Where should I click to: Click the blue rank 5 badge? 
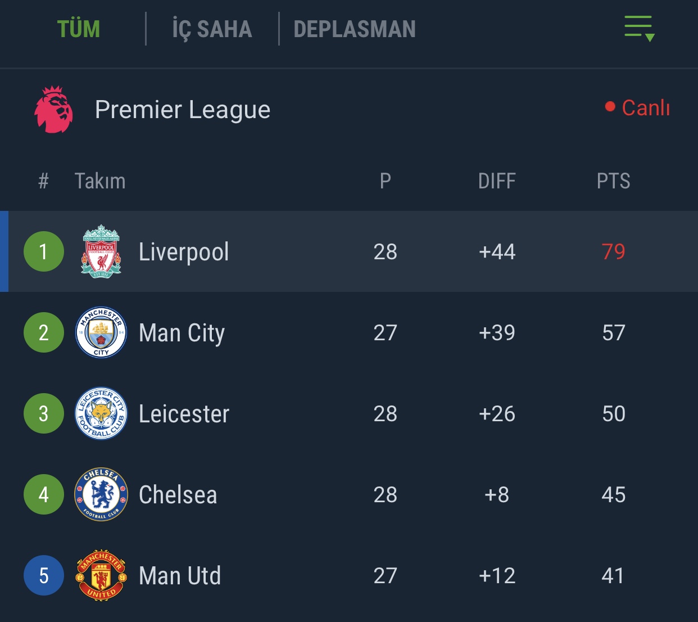44,575
